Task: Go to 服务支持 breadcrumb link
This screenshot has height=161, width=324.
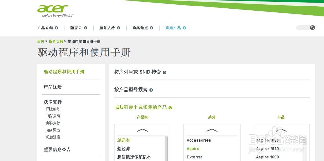Action: click(56, 41)
